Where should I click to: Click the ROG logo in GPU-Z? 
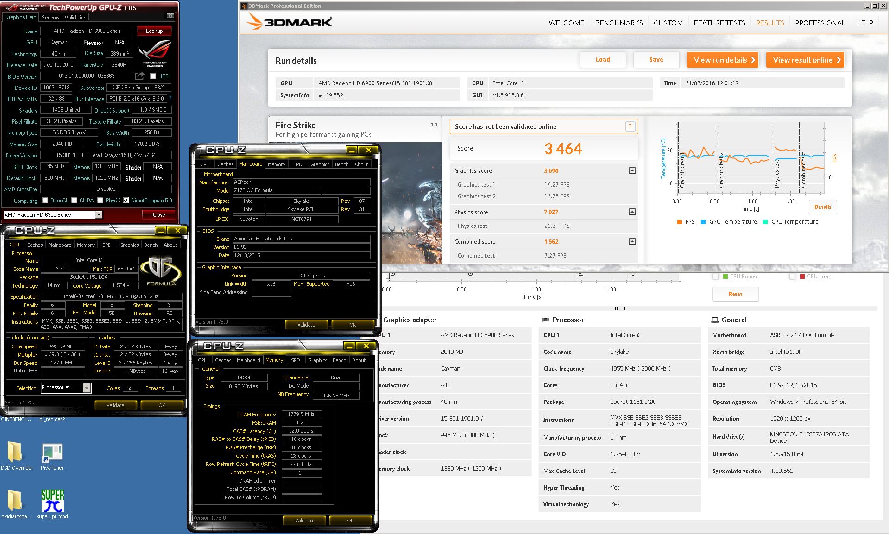[155, 54]
